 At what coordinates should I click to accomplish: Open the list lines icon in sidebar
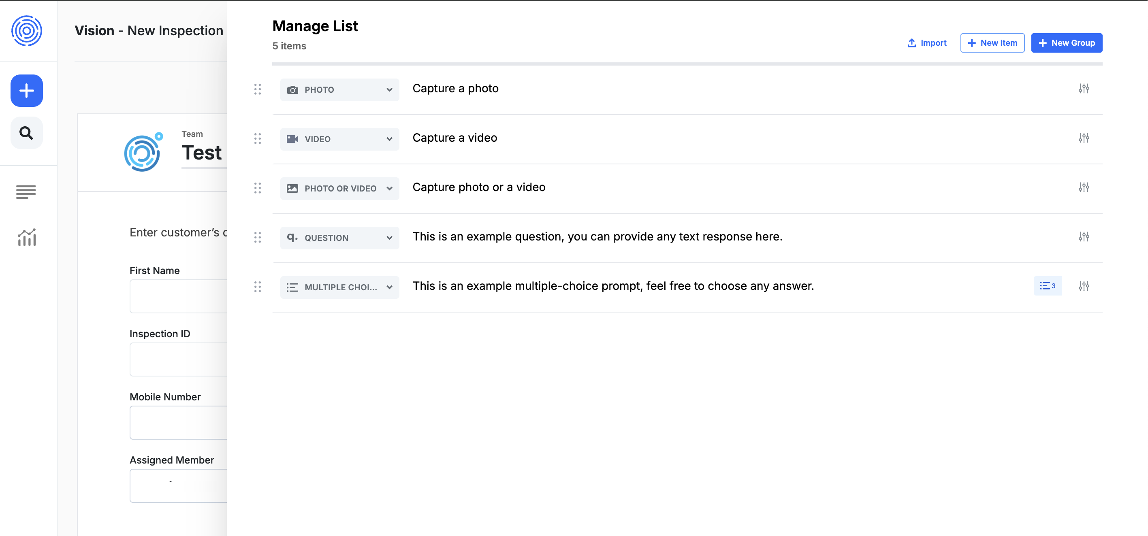(x=26, y=191)
